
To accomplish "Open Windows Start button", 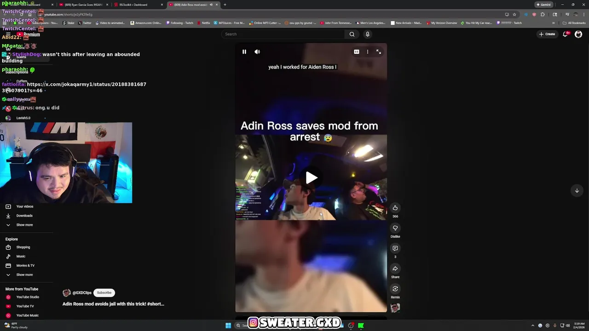I will pos(228,325).
